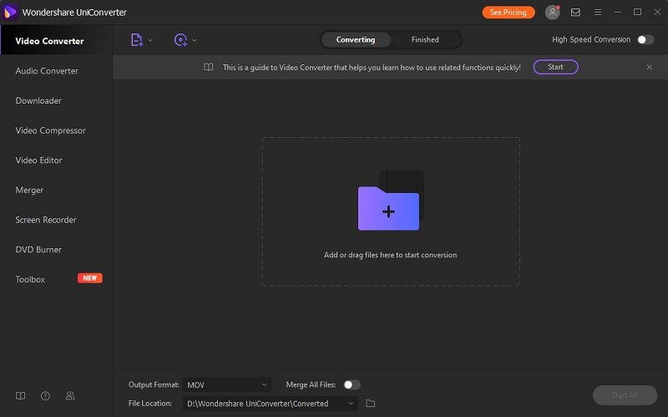The image size is (668, 417).
Task: Switch to the Converting tab
Action: click(x=356, y=39)
